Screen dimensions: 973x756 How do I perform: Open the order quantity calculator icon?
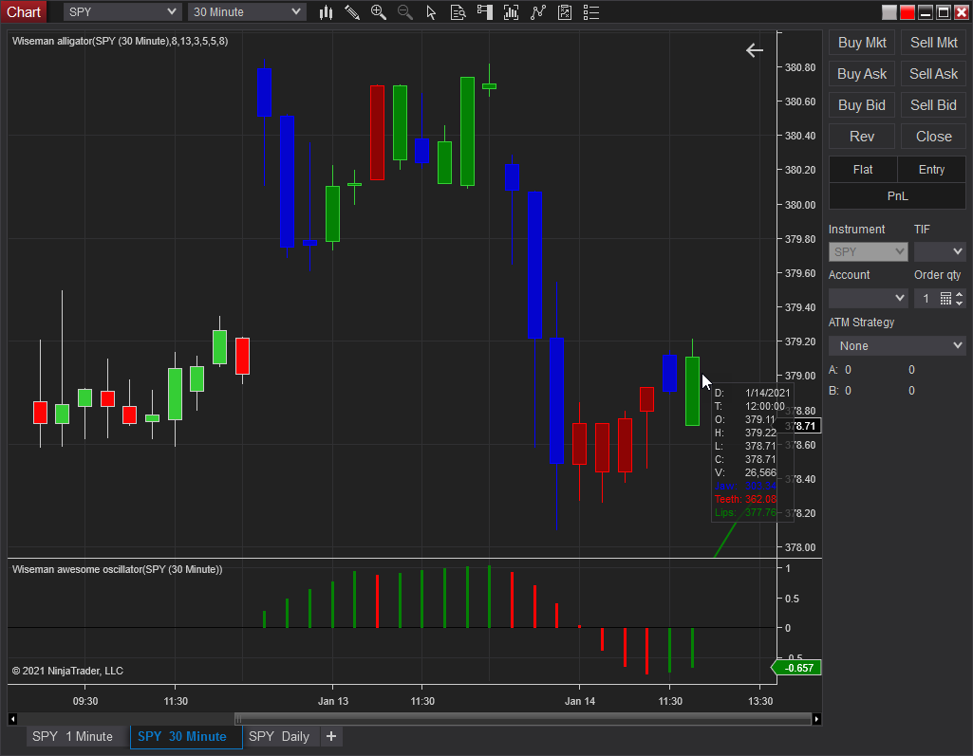coord(945,298)
